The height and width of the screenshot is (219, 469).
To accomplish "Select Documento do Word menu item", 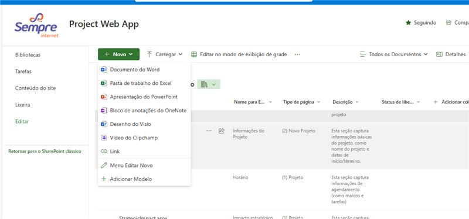I will pos(144,70).
